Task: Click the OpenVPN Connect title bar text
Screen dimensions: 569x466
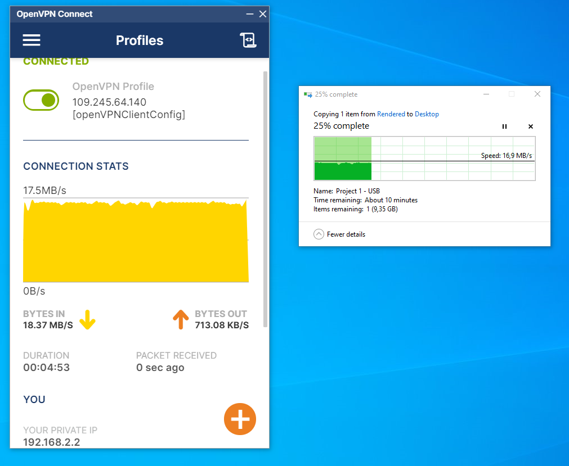Action: (55, 14)
